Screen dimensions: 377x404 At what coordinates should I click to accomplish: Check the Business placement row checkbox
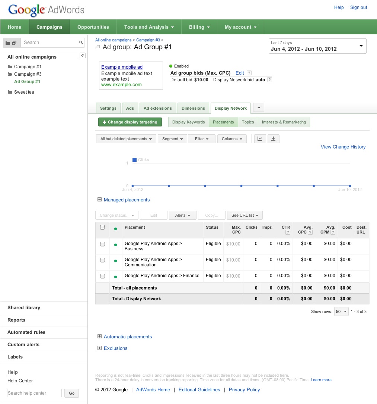pyautogui.click(x=103, y=244)
